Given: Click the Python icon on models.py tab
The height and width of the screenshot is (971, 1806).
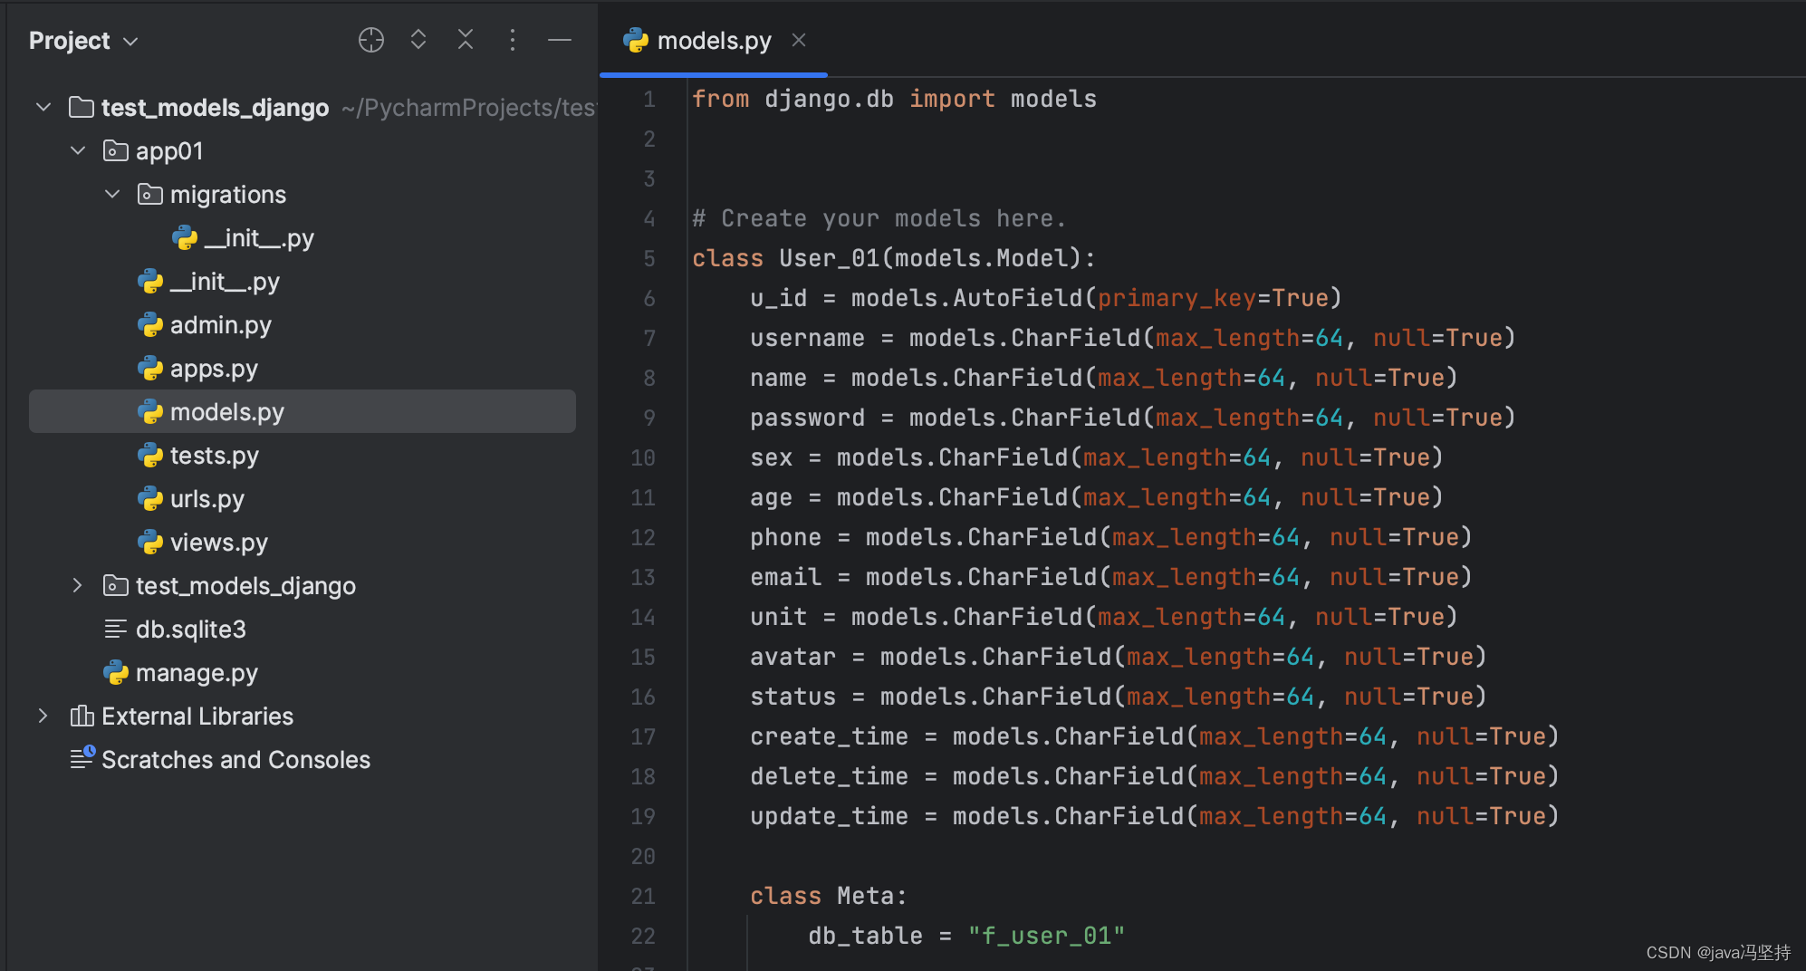Looking at the screenshot, I should [x=637, y=40].
